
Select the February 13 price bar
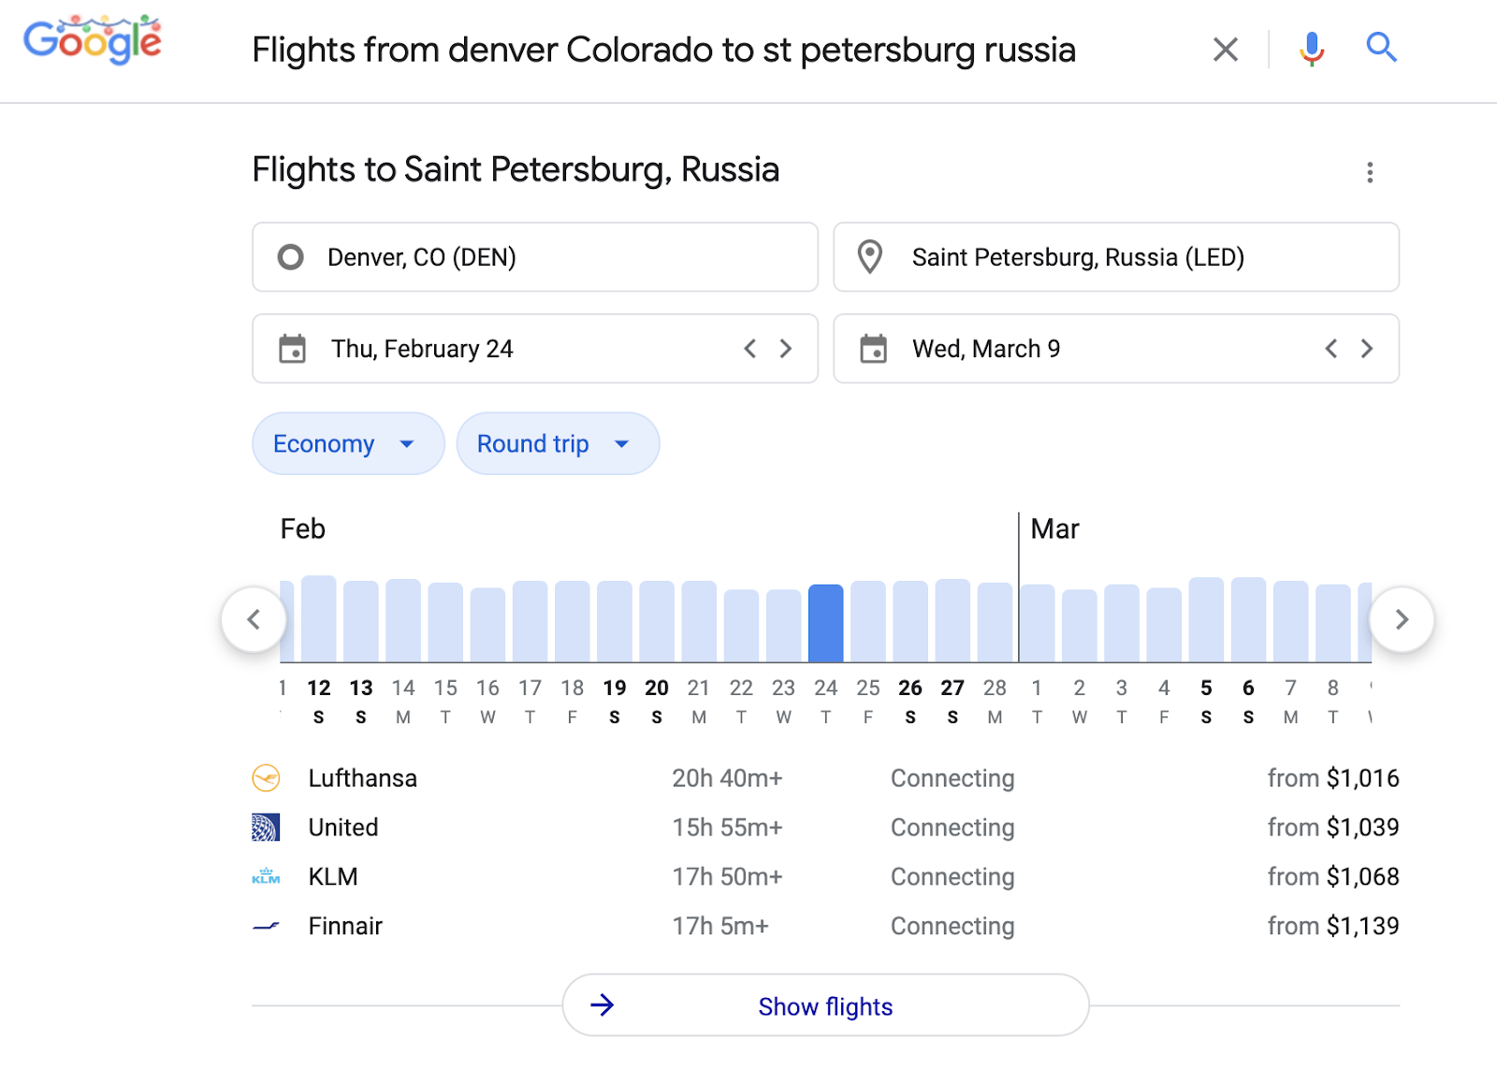pos(361,621)
